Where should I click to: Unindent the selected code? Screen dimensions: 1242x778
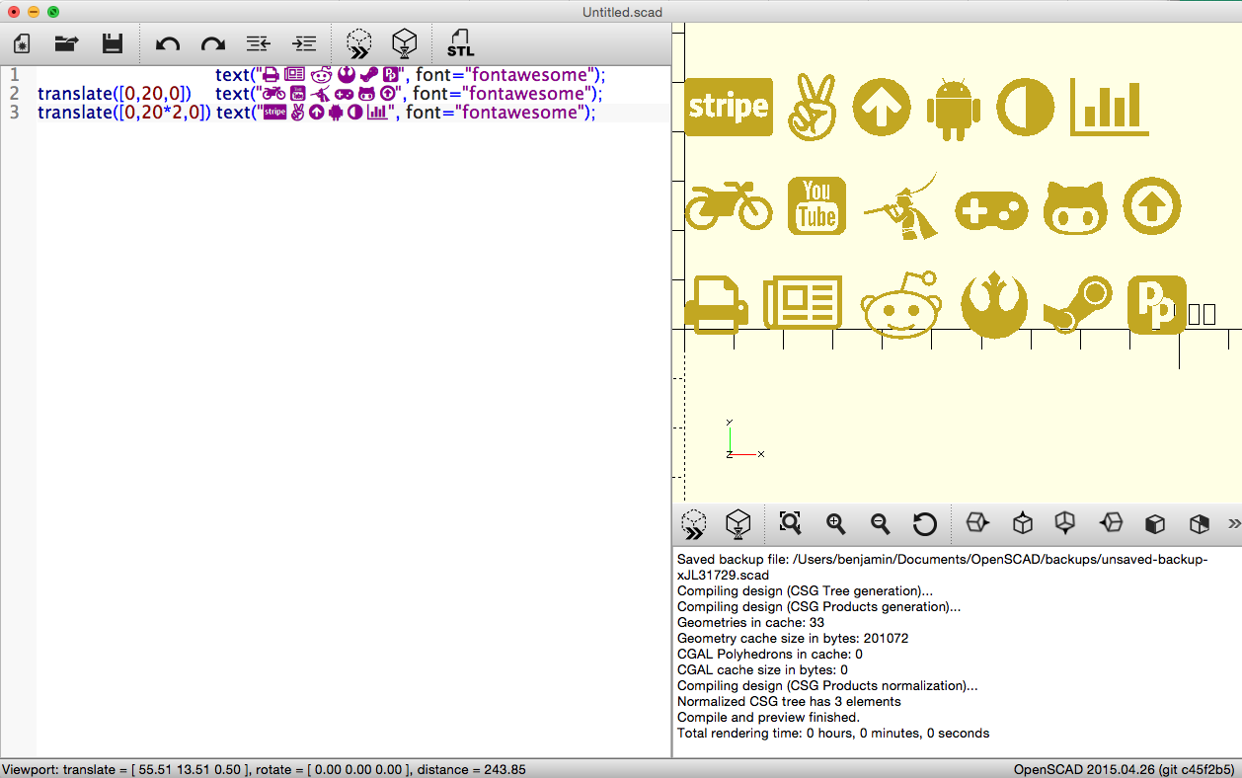(258, 43)
